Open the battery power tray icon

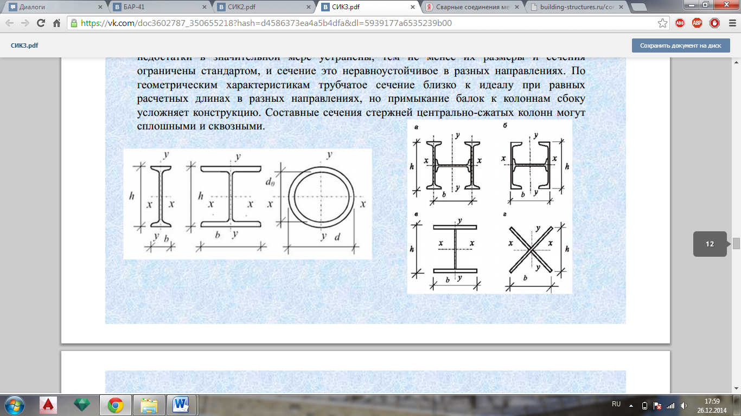[644, 405]
